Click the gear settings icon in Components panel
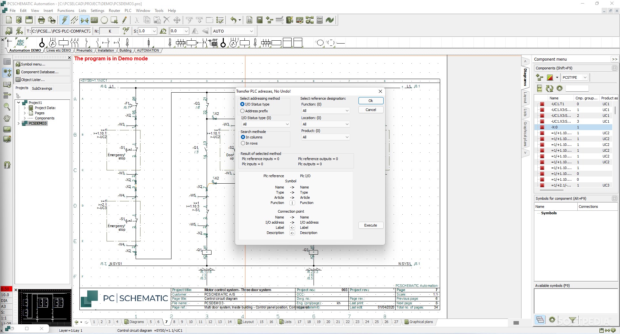This screenshot has width=620, height=334. pos(560,88)
